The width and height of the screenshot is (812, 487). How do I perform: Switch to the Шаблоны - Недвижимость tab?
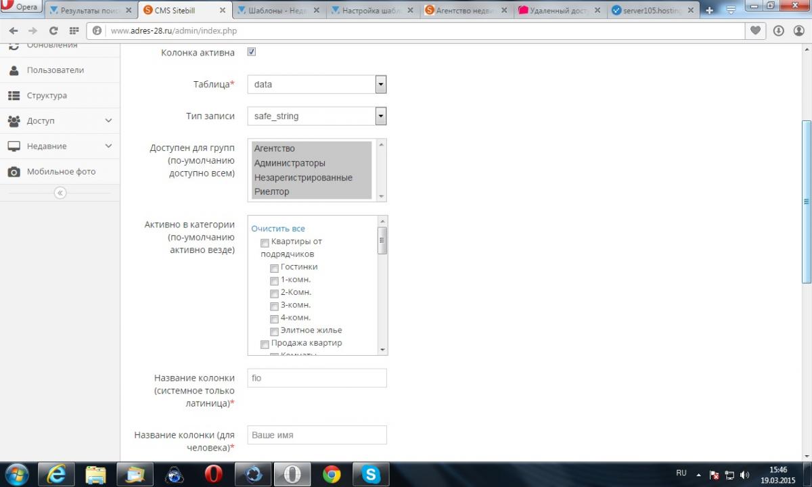pos(279,11)
